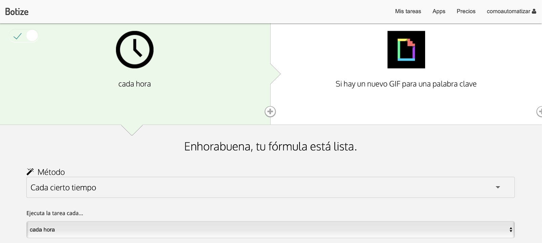The height and width of the screenshot is (243, 542).
Task: Go to the Apps menu item
Action: [439, 11]
